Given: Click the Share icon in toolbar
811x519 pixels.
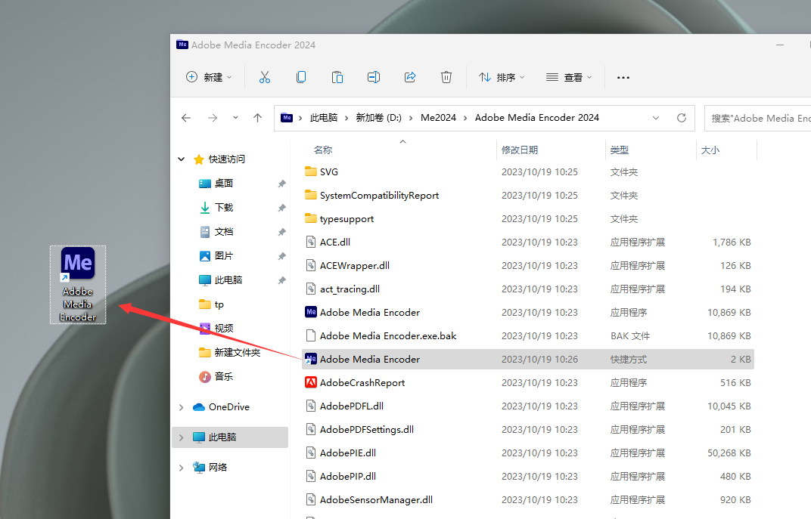Looking at the screenshot, I should click(x=410, y=78).
